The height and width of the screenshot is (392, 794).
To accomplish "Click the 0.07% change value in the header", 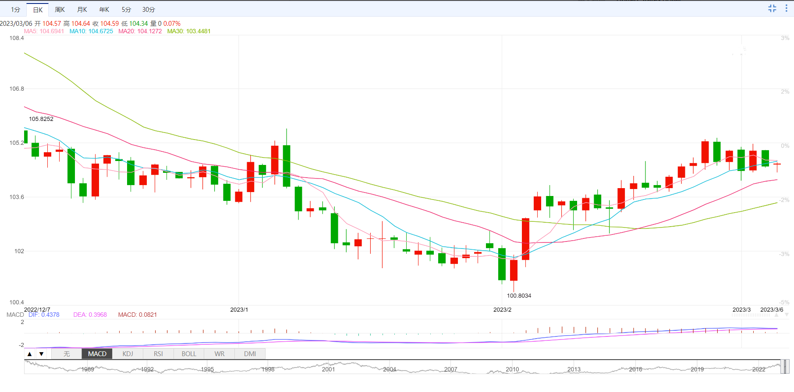I will (172, 24).
